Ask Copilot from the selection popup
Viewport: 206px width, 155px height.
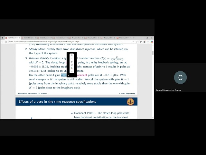(x=72, y=68)
